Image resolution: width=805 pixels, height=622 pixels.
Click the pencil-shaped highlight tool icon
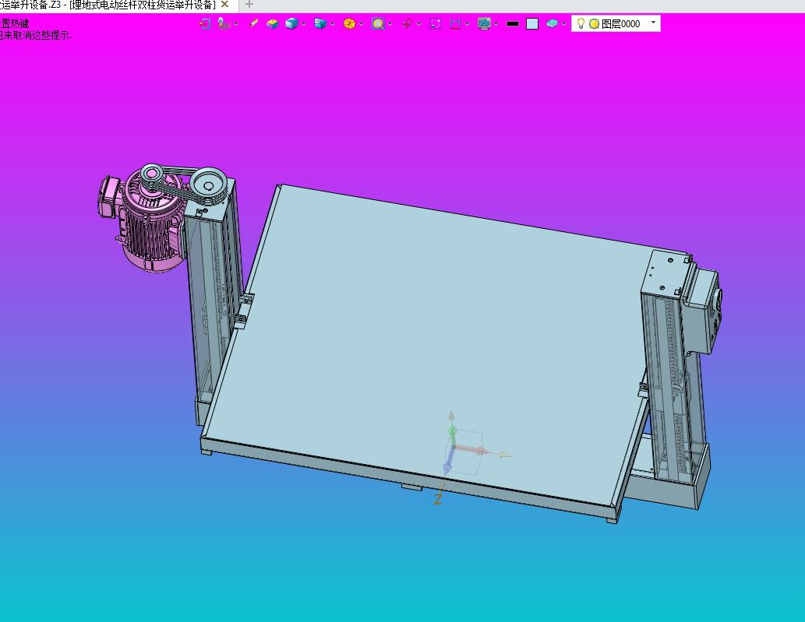pyautogui.click(x=253, y=23)
